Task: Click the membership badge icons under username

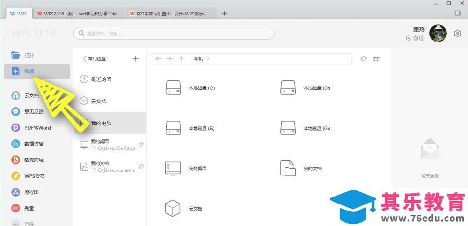Action: coord(415,38)
